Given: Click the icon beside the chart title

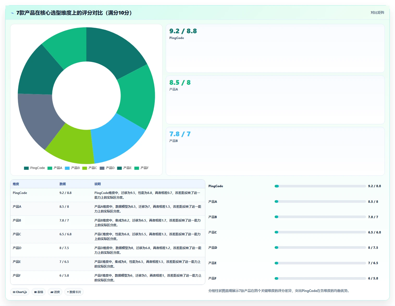Looking at the screenshot, I should tap(12, 13).
